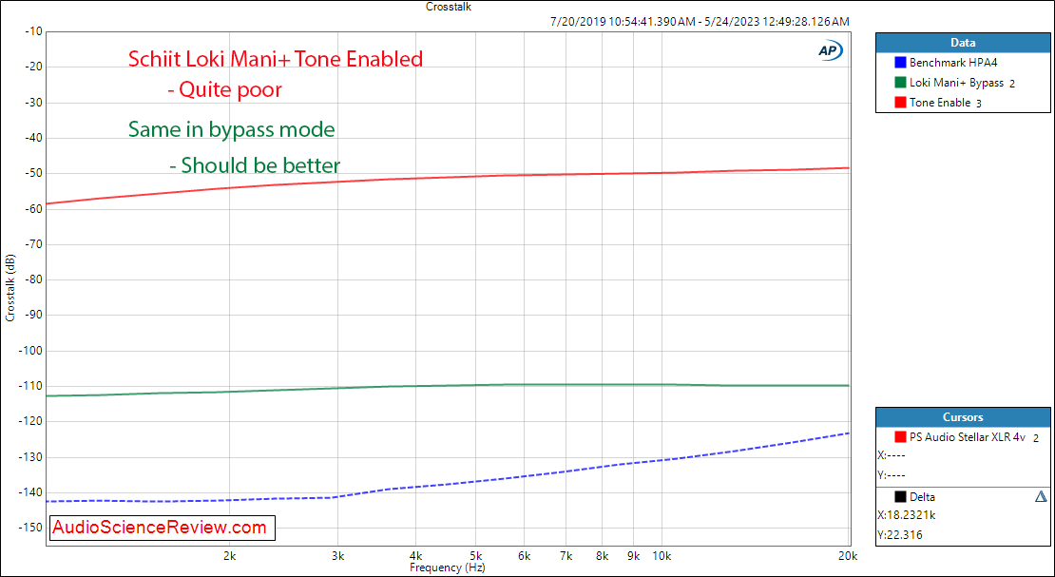Viewport: 1055px width, 577px height.
Task: Click the Cursors panel header
Action: 963,417
